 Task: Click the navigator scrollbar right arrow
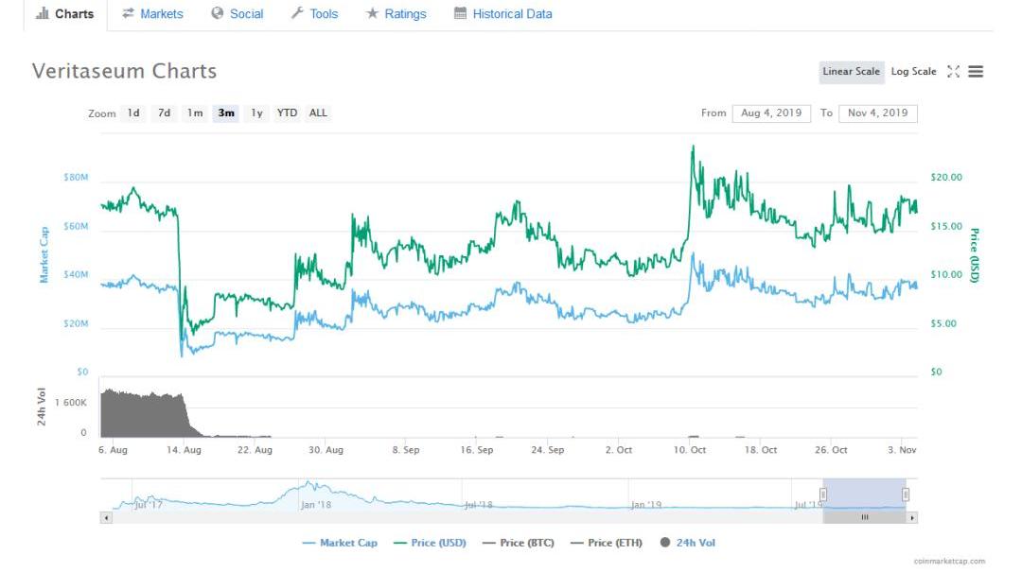click(912, 517)
